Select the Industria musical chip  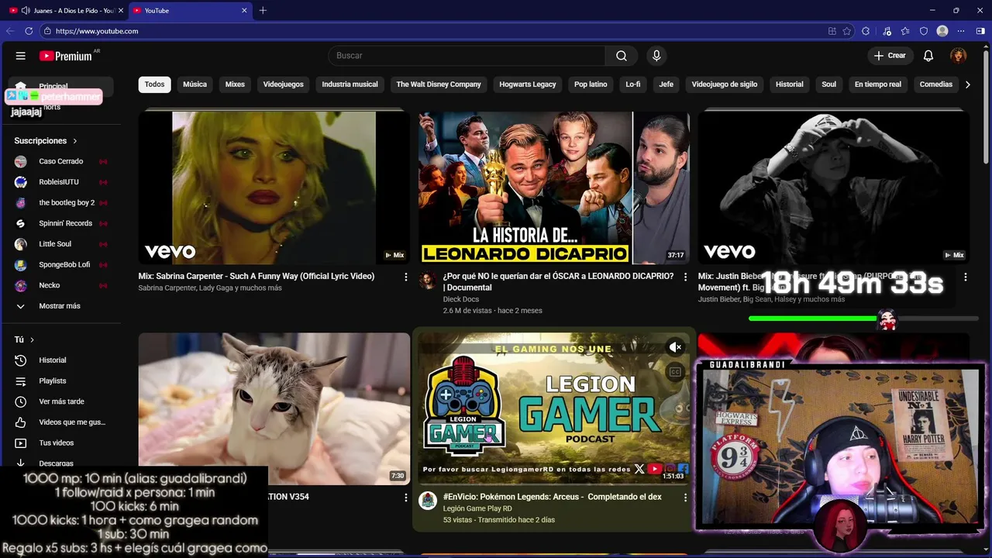[350, 84]
